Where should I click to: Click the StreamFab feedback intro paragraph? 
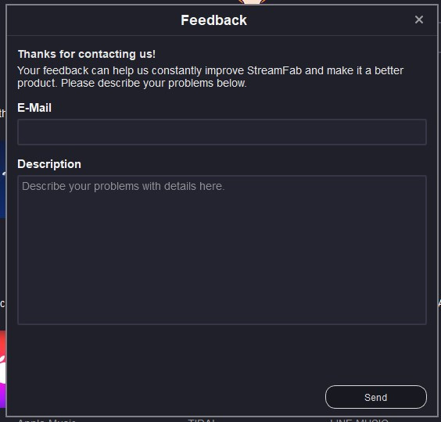[210, 77]
